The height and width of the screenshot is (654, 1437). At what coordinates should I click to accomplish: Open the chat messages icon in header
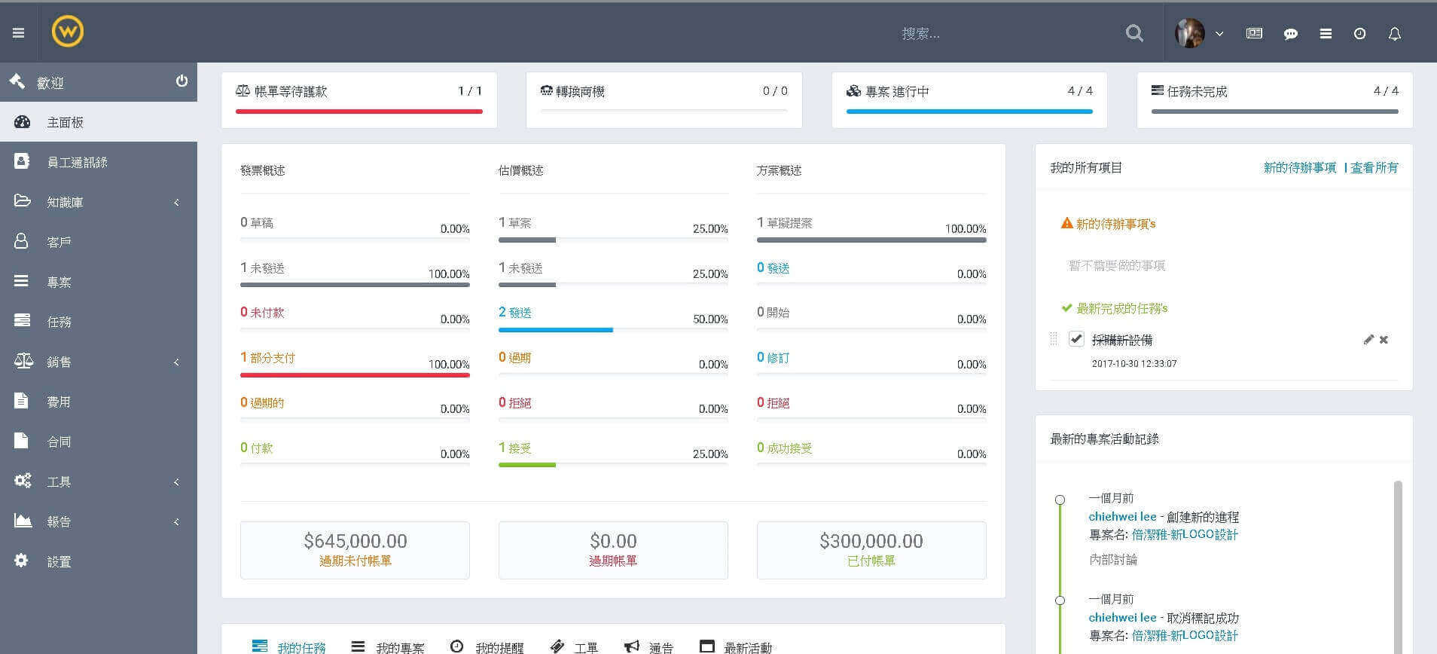tap(1290, 34)
